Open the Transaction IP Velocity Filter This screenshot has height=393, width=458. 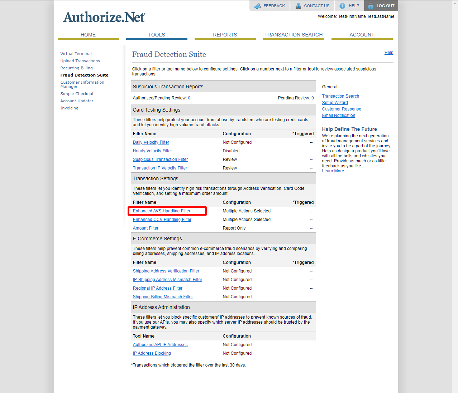160,168
